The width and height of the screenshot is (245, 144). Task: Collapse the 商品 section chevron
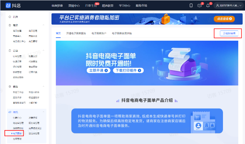pos(43,25)
